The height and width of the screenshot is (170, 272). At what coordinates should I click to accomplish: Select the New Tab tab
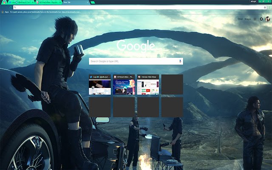(x=76, y=2)
